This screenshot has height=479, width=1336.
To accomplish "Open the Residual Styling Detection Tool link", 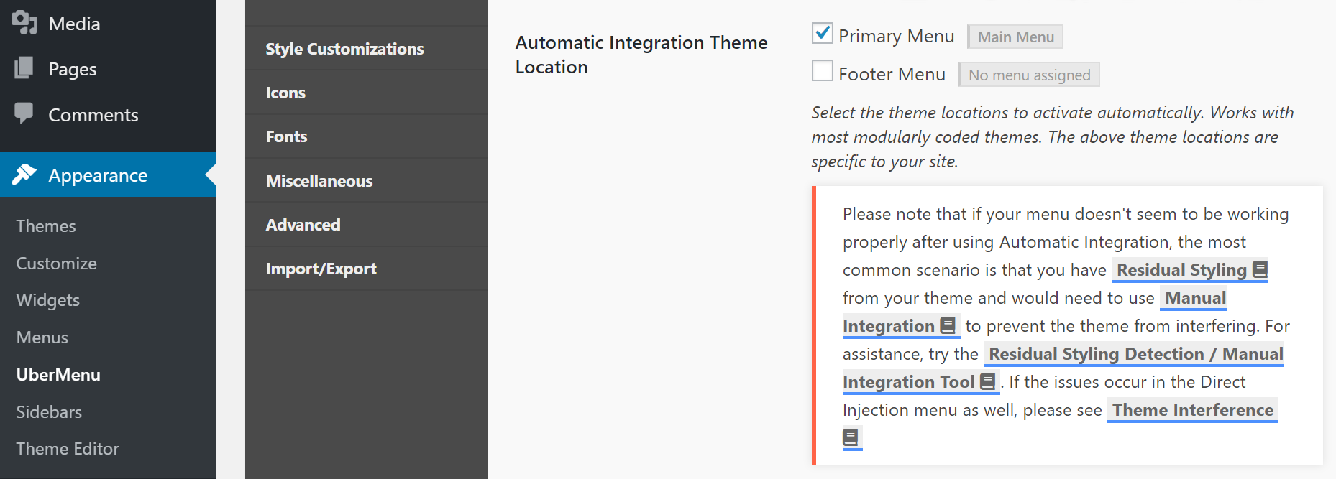I will click(x=1134, y=353).
